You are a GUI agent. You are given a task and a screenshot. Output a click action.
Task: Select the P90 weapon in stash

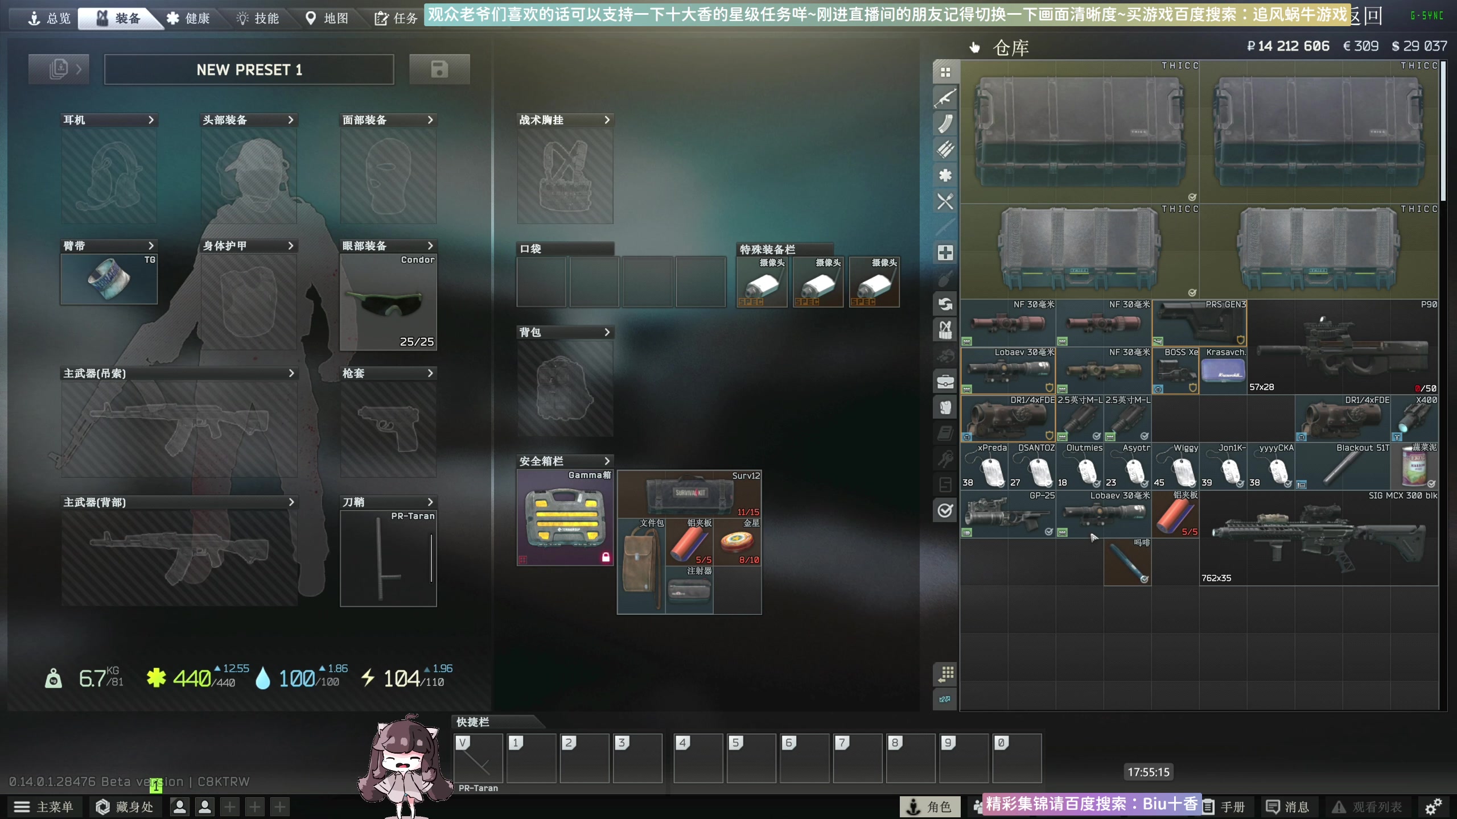click(1343, 347)
